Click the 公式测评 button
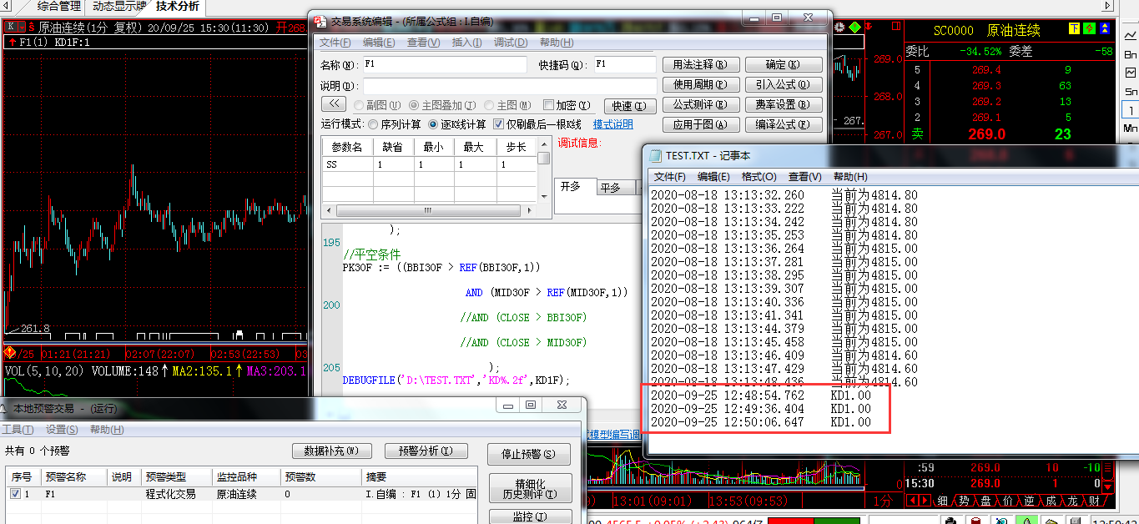This screenshot has height=524, width=1139. 701,104
